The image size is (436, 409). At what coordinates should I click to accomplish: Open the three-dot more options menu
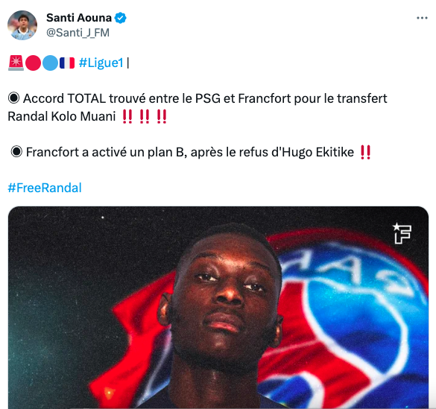click(x=422, y=18)
